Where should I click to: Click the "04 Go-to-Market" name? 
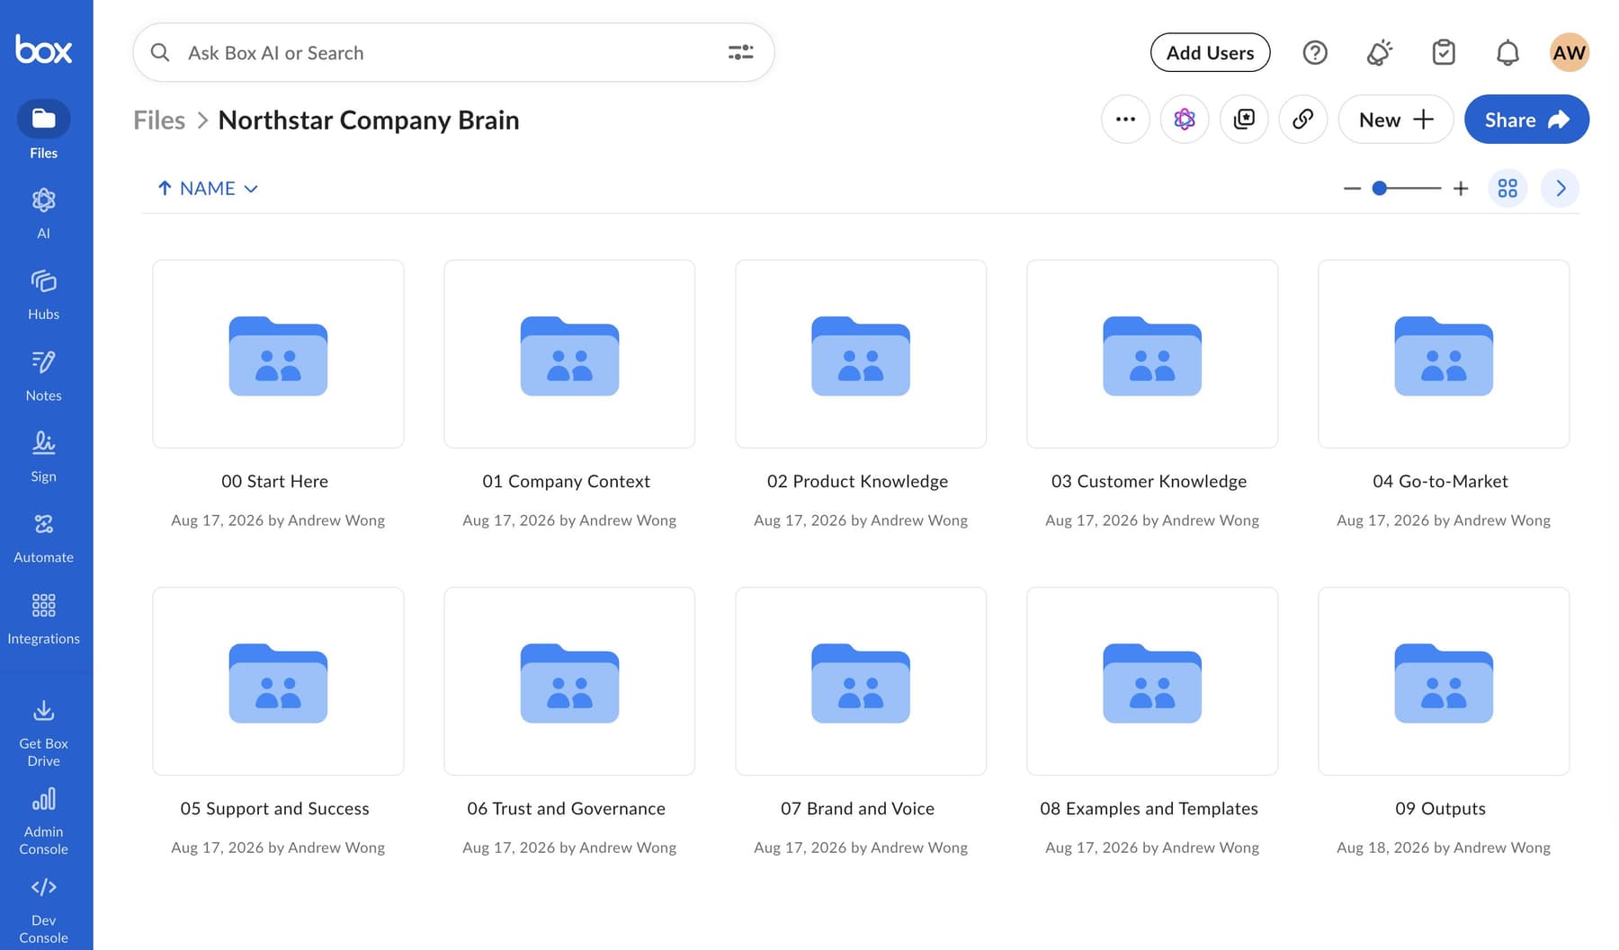tap(1441, 481)
